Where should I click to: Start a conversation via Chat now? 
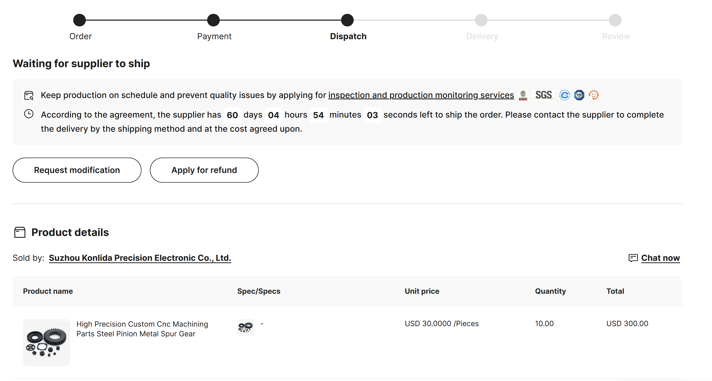(660, 258)
